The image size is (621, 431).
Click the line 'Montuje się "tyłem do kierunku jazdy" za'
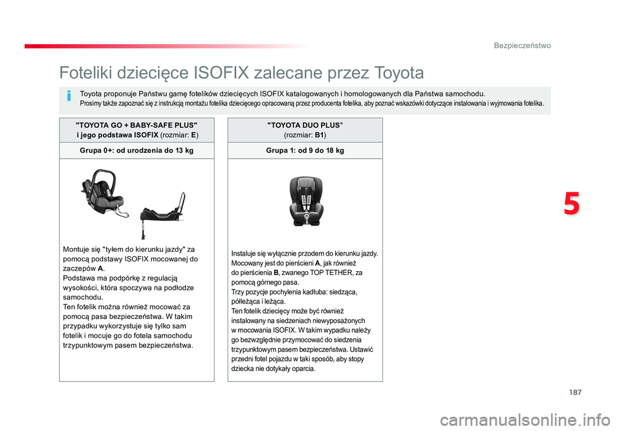tap(129, 250)
